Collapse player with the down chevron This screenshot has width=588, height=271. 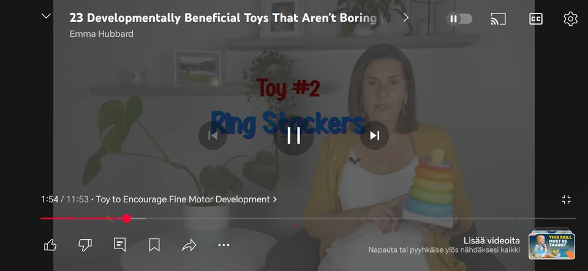click(x=46, y=16)
